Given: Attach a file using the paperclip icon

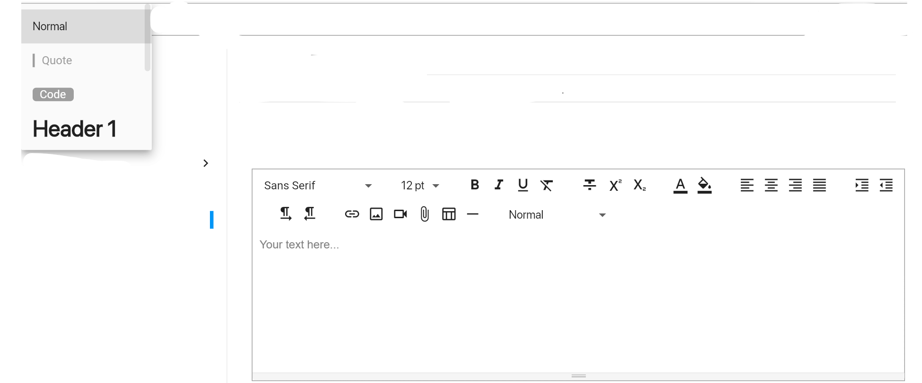Looking at the screenshot, I should pos(424,214).
